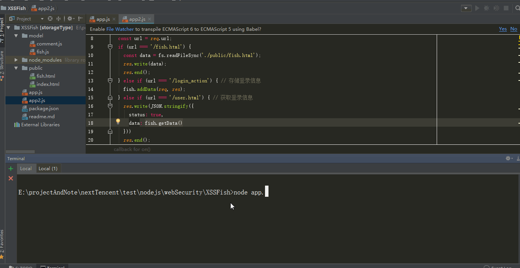This screenshot has height=268, width=520.
Task: Select the Local terminal tab
Action: point(26,169)
